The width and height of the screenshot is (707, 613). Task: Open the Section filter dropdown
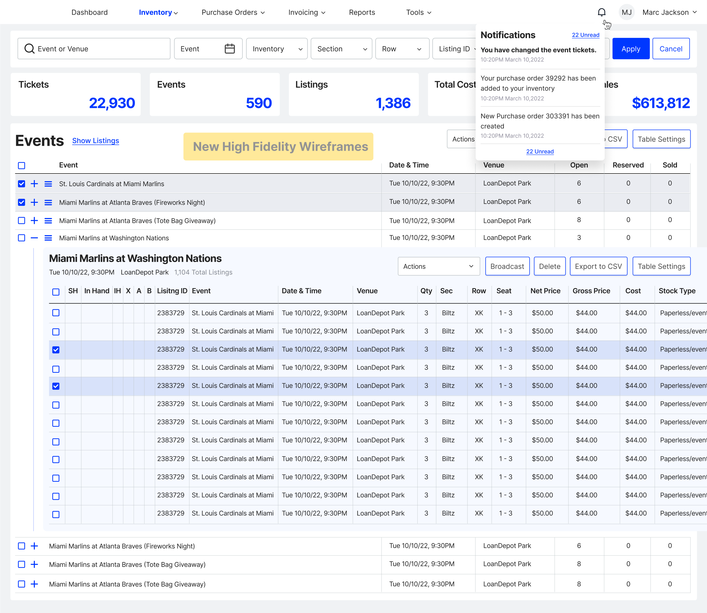[x=341, y=49]
